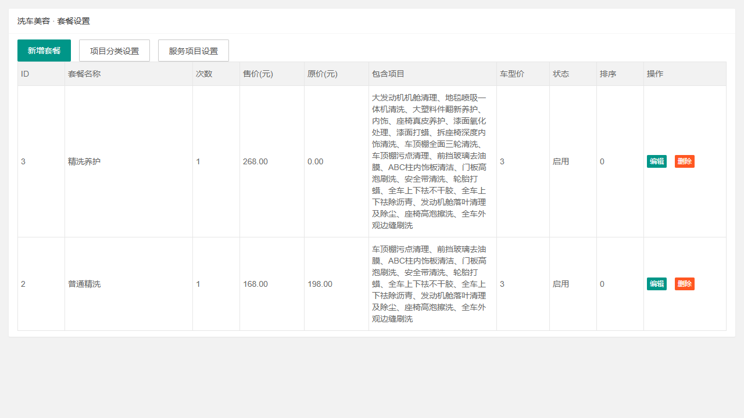Select the 精洗养护 name cell
Screen dimensions: 744x418
click(128, 161)
